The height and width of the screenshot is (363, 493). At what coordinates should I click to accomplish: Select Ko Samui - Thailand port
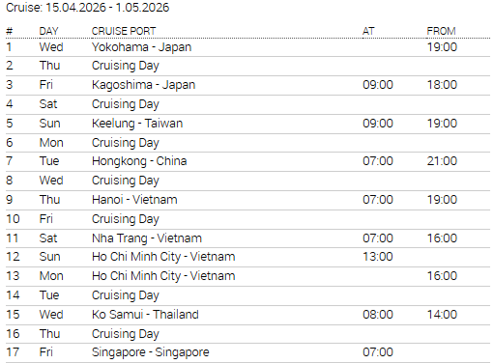145,315
